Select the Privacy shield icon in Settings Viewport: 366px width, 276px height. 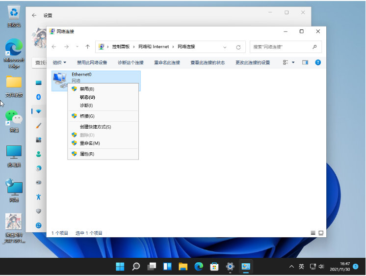click(39, 211)
